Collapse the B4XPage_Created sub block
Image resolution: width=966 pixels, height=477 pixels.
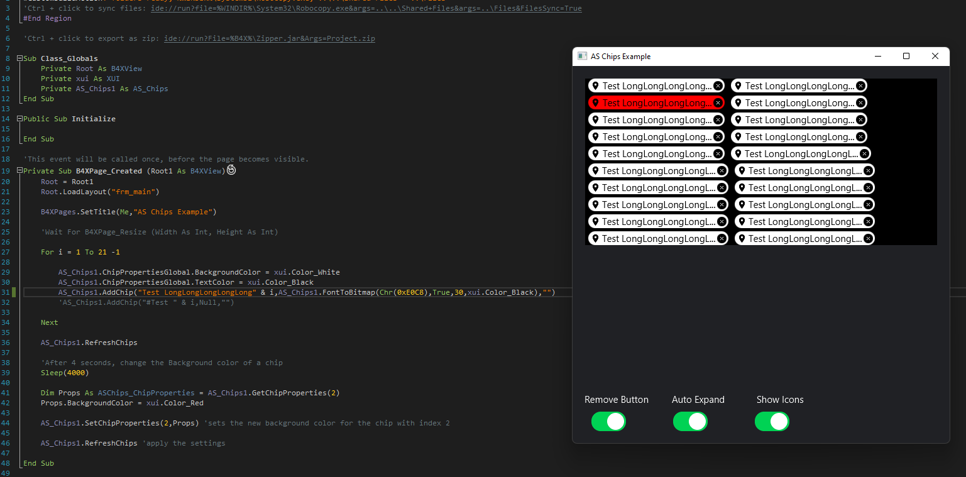point(19,171)
